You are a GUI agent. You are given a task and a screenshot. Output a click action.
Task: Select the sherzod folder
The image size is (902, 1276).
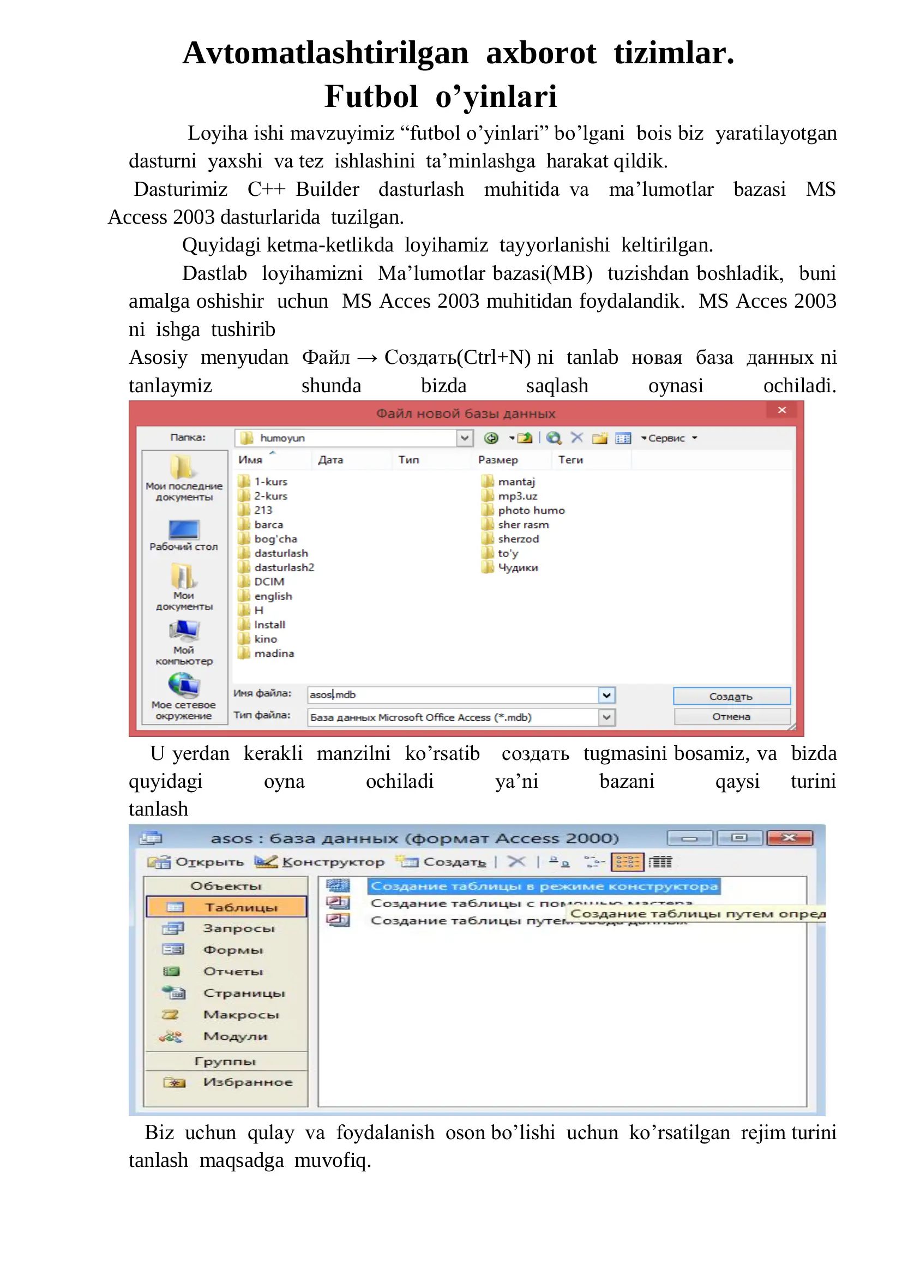(x=510, y=539)
